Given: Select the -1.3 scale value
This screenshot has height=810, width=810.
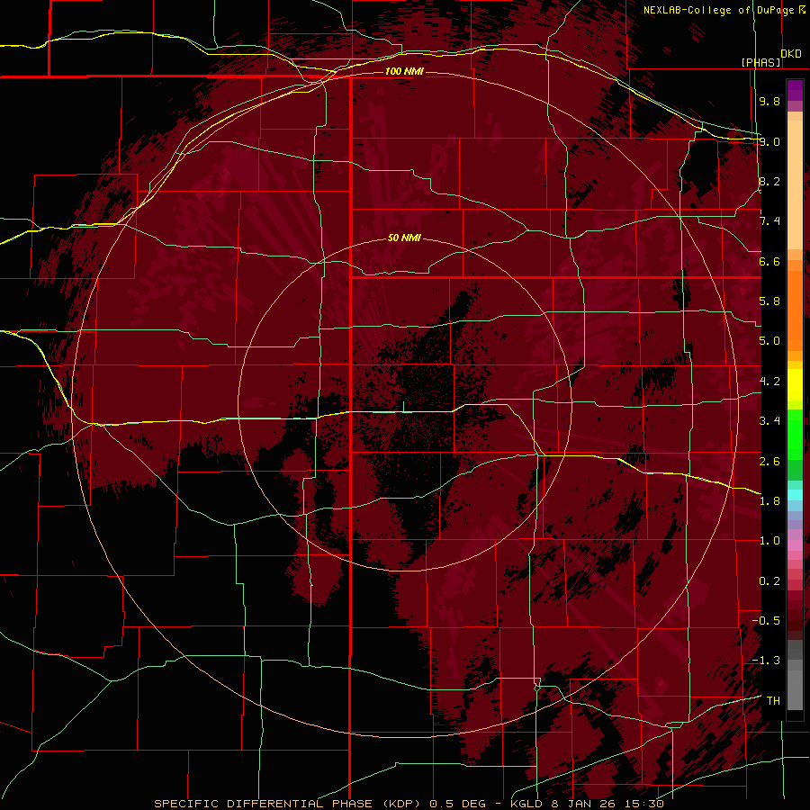Looking at the screenshot, I should click(766, 661).
